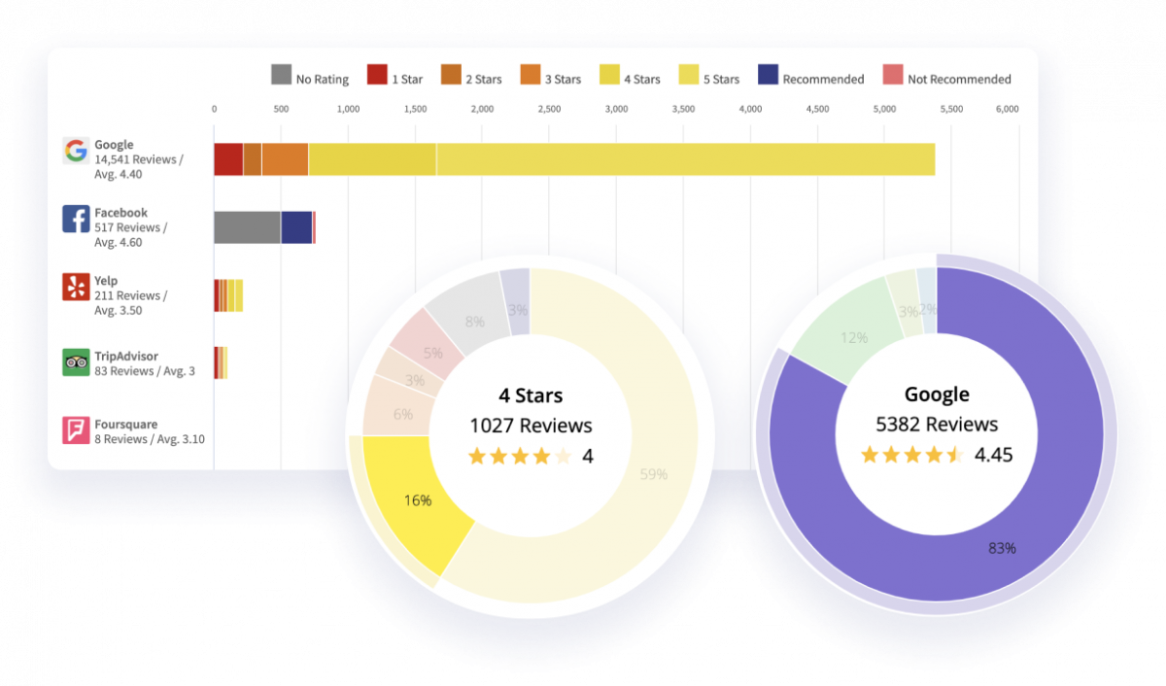Click the red 1 Star segment of Google bar
This screenshot has width=1166, height=686.
(x=228, y=159)
